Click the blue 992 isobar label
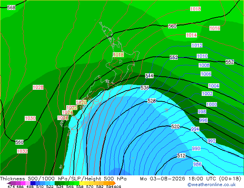Screen dimensions: 244x188 click(x=212, y=141)
